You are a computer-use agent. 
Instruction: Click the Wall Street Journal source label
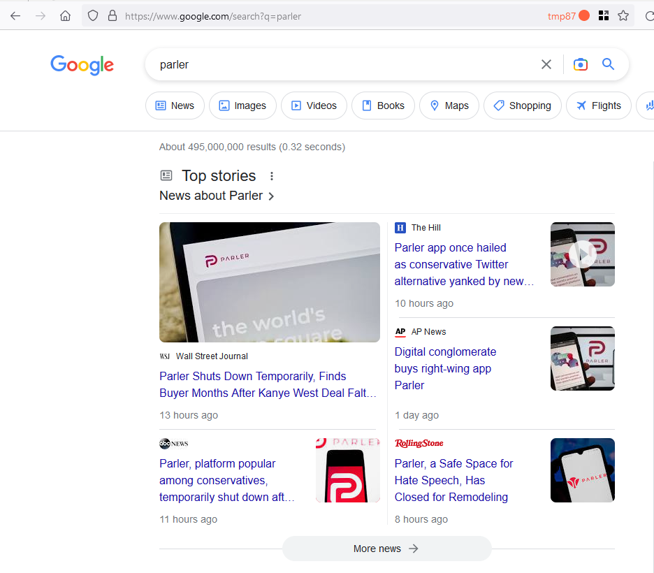pos(212,356)
